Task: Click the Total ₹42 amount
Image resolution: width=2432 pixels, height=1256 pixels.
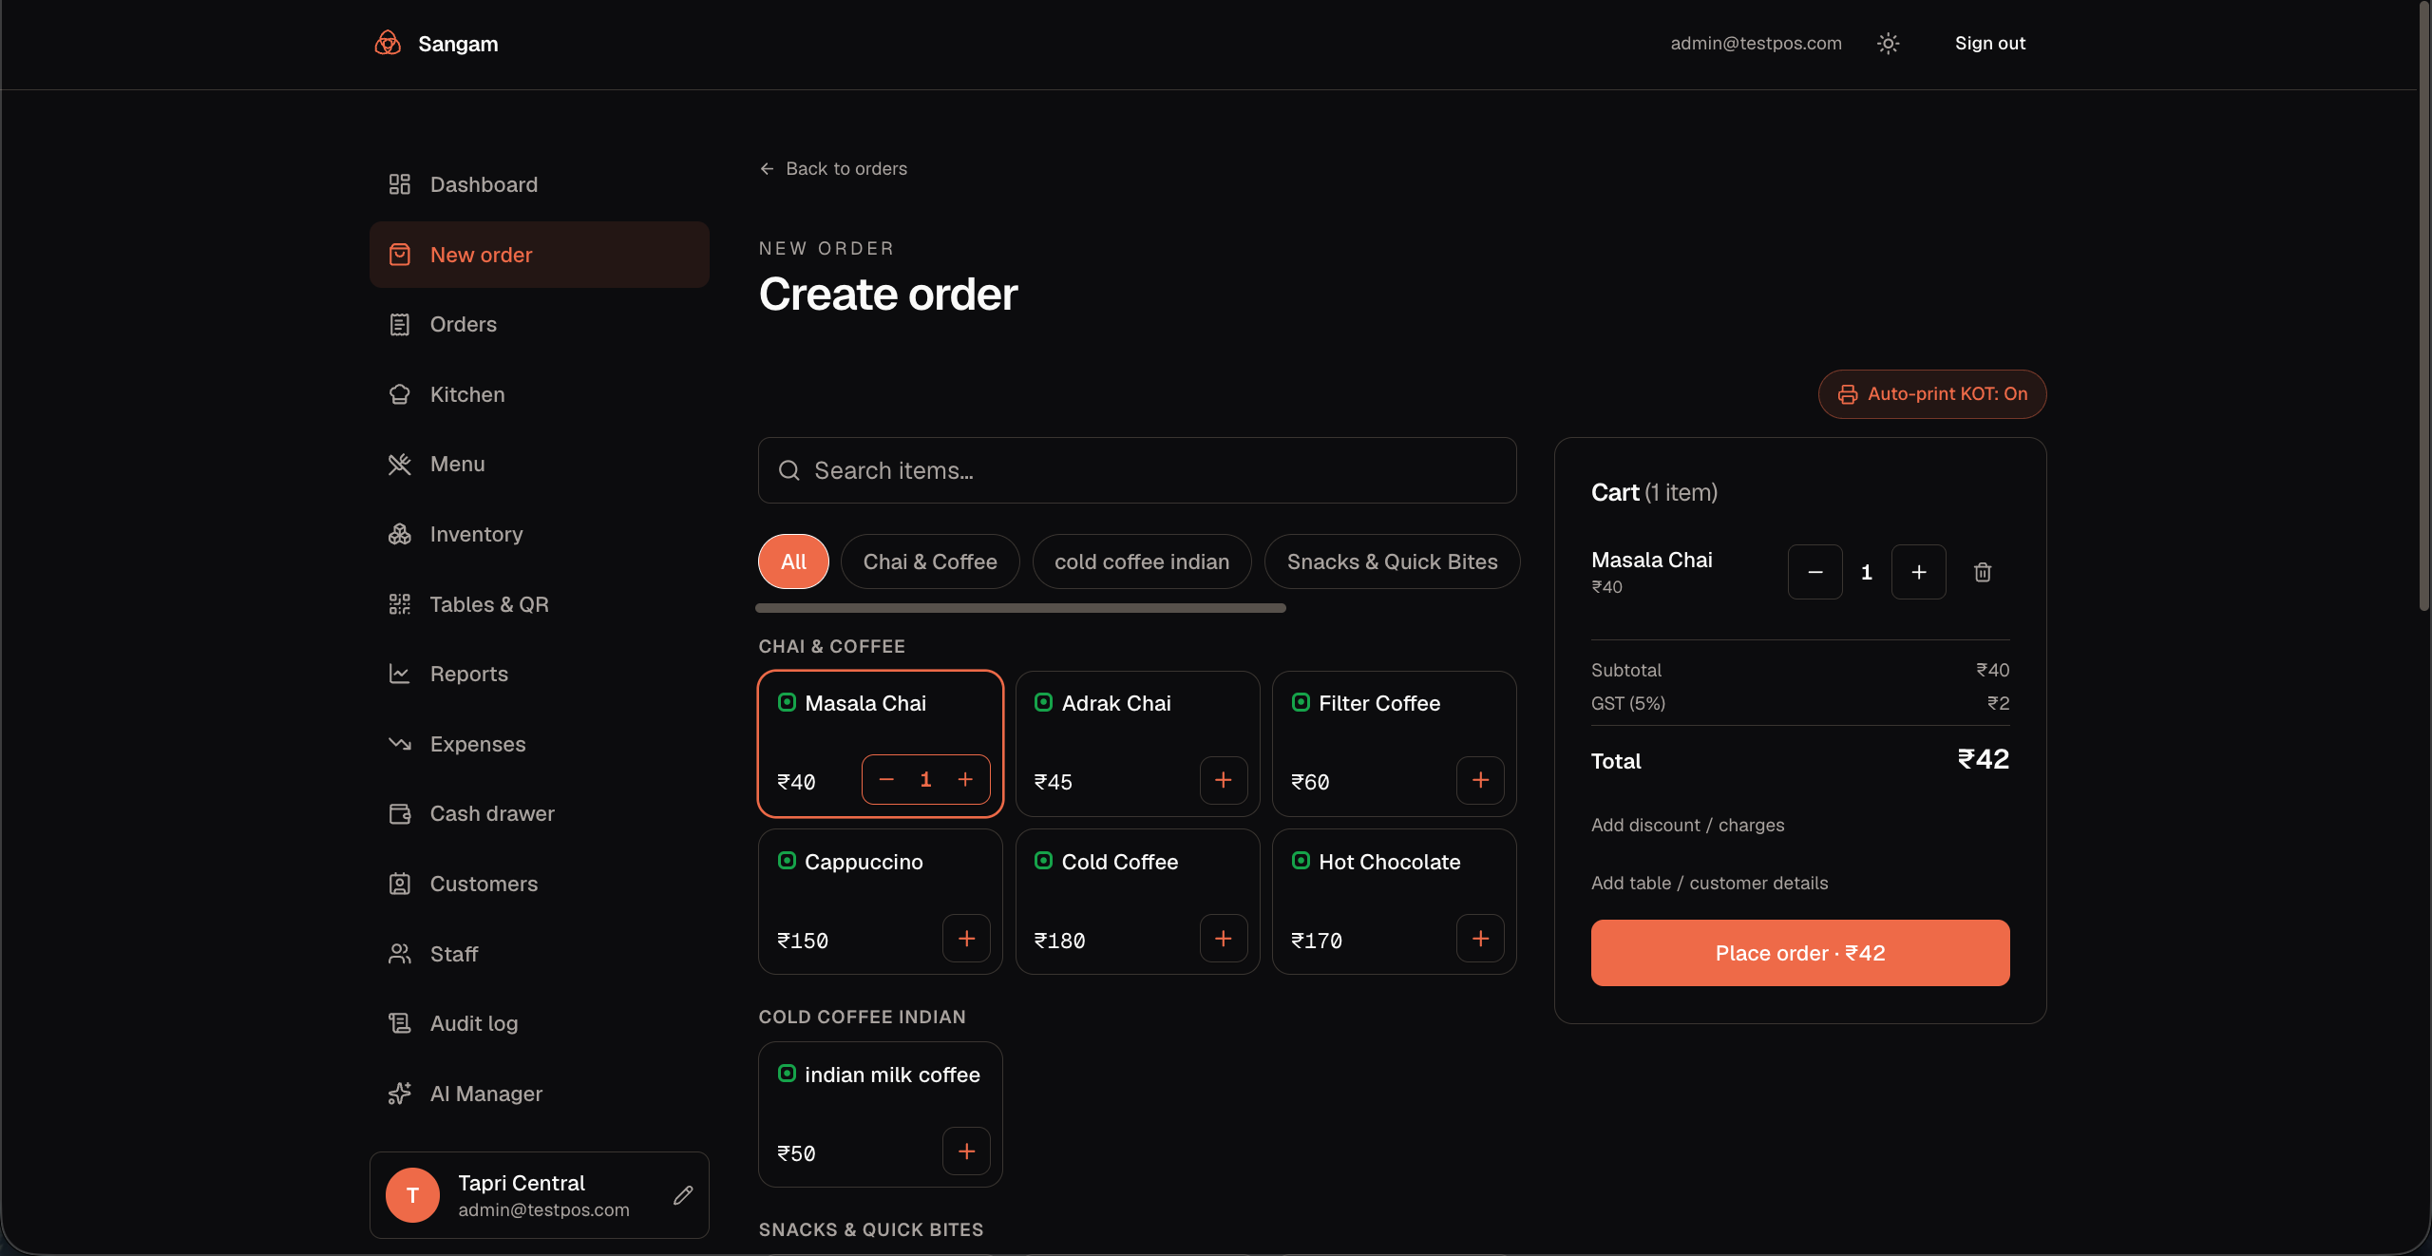Action: pos(1984,759)
